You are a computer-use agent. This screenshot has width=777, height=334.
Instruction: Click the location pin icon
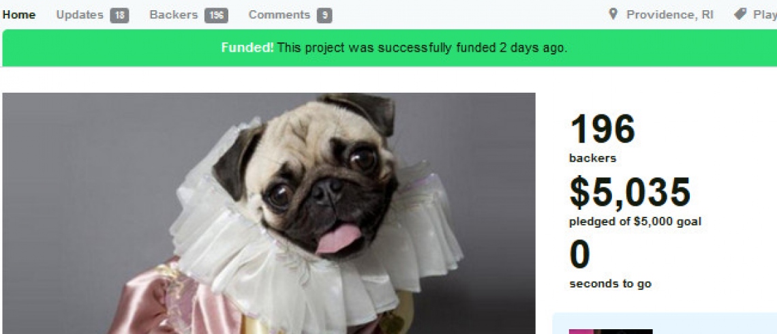point(613,14)
